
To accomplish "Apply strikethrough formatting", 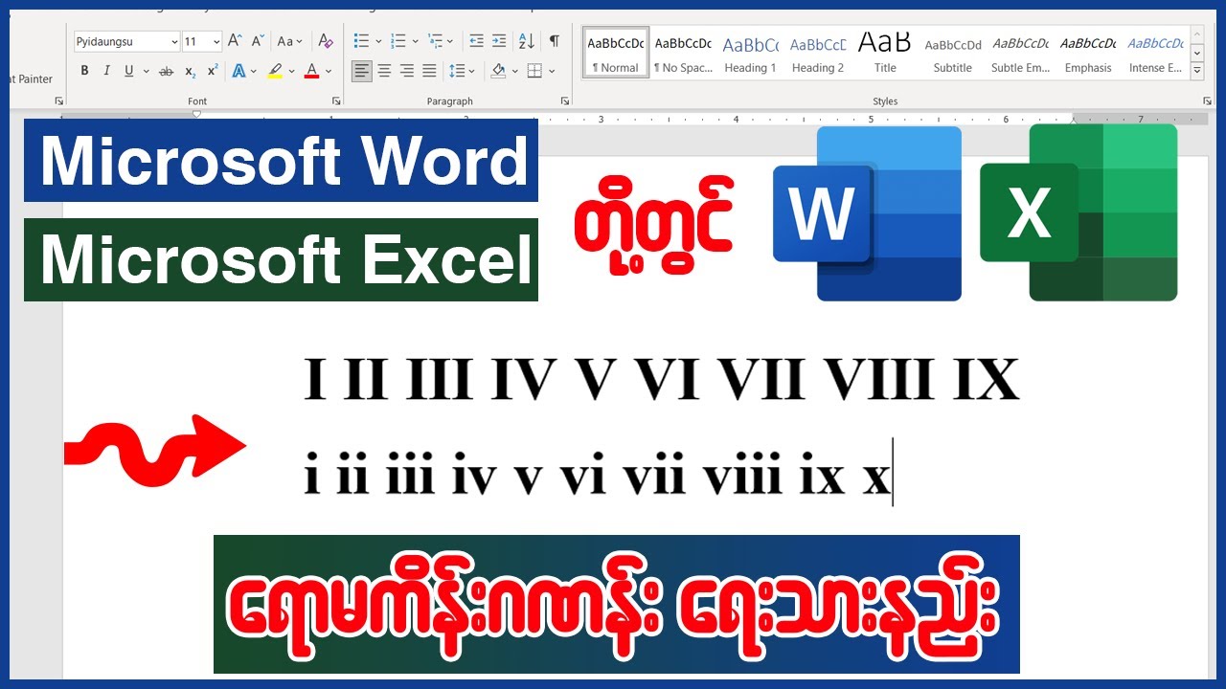I will [167, 71].
